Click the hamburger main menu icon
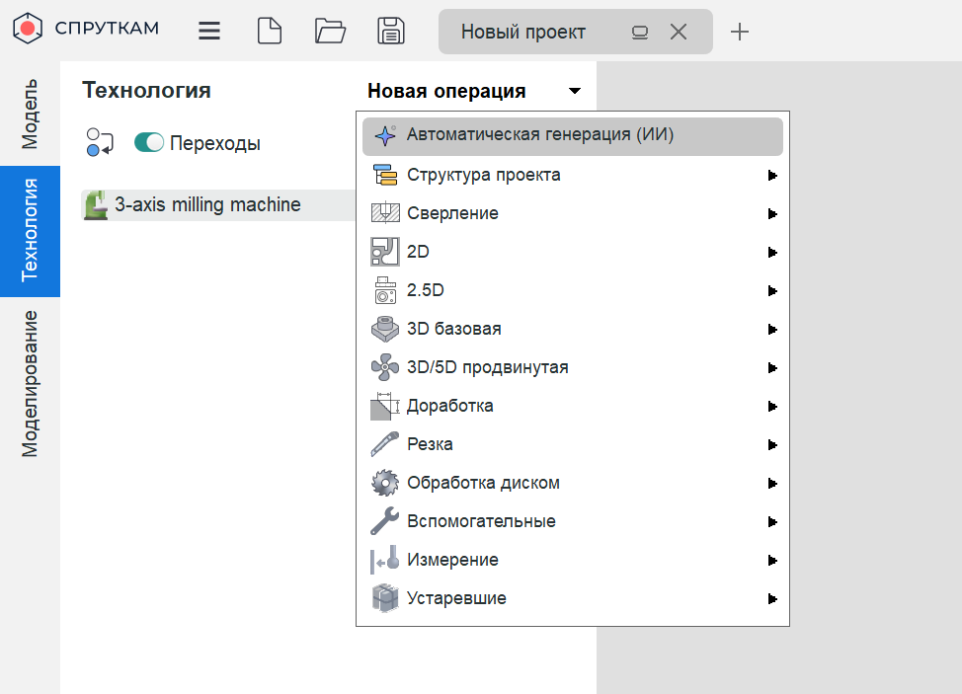 (x=209, y=31)
